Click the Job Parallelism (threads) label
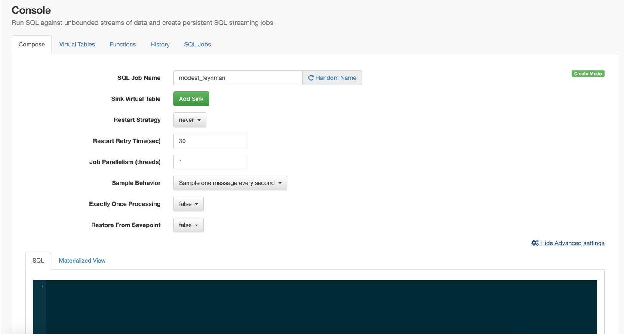 click(125, 162)
